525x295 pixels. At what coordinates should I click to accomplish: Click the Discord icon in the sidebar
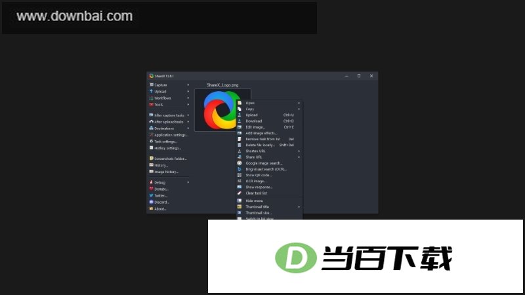(152, 202)
